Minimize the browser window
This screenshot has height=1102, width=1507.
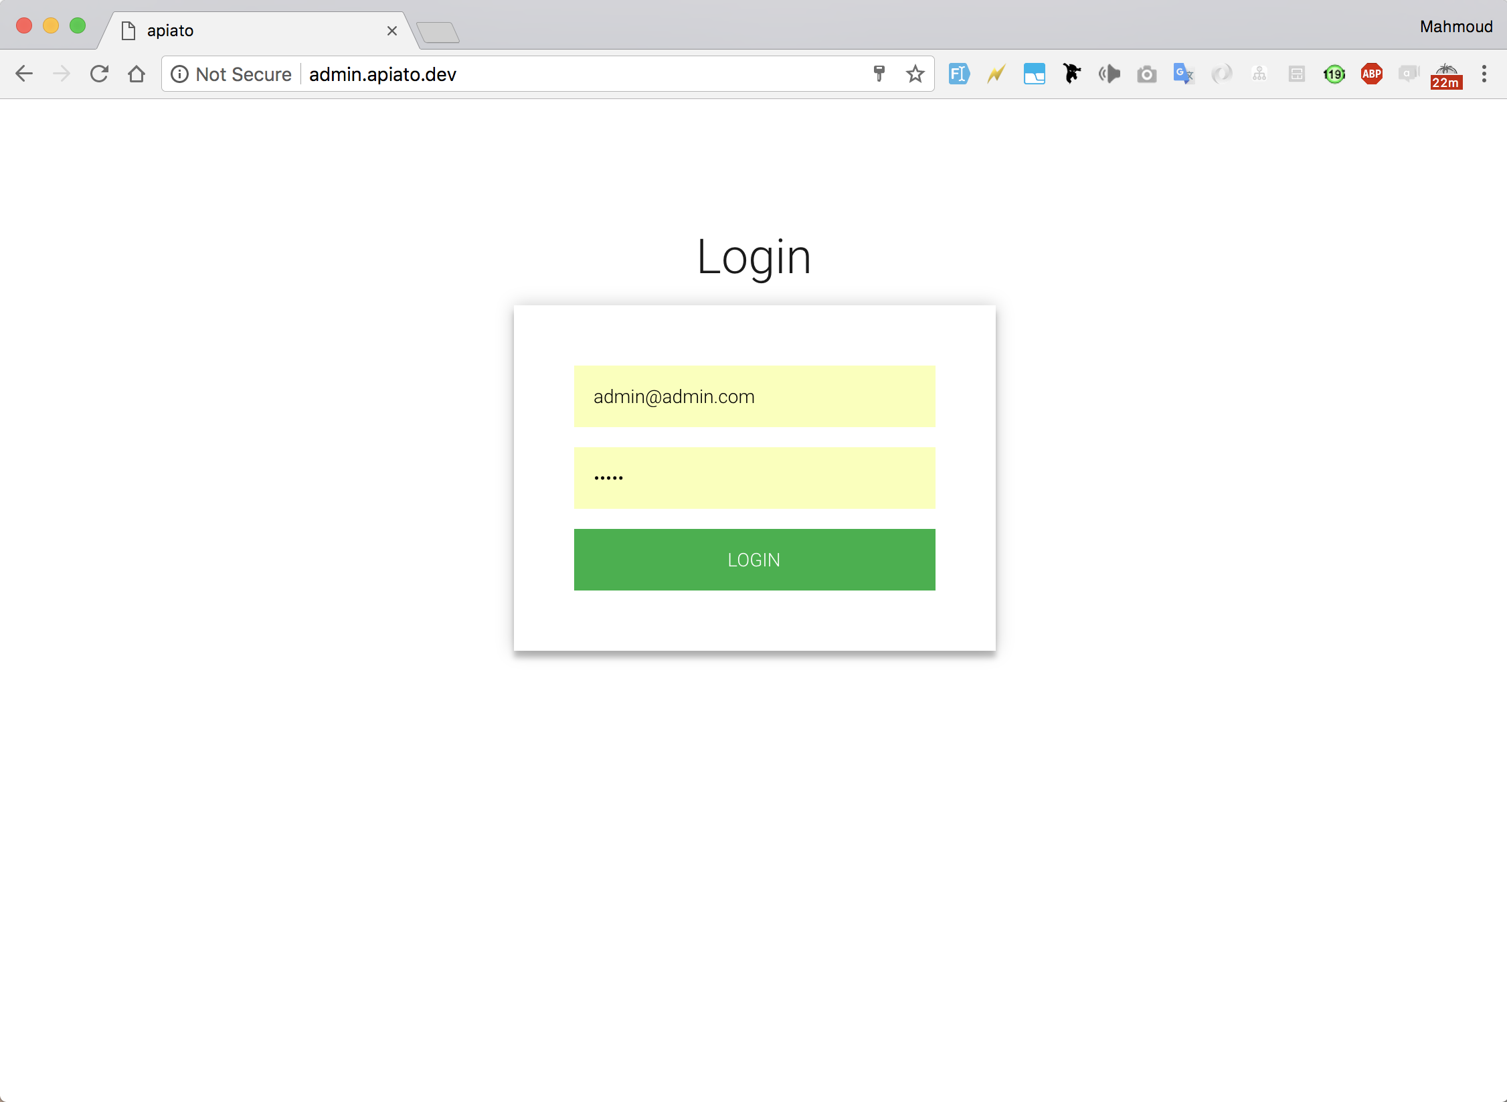[x=51, y=25]
